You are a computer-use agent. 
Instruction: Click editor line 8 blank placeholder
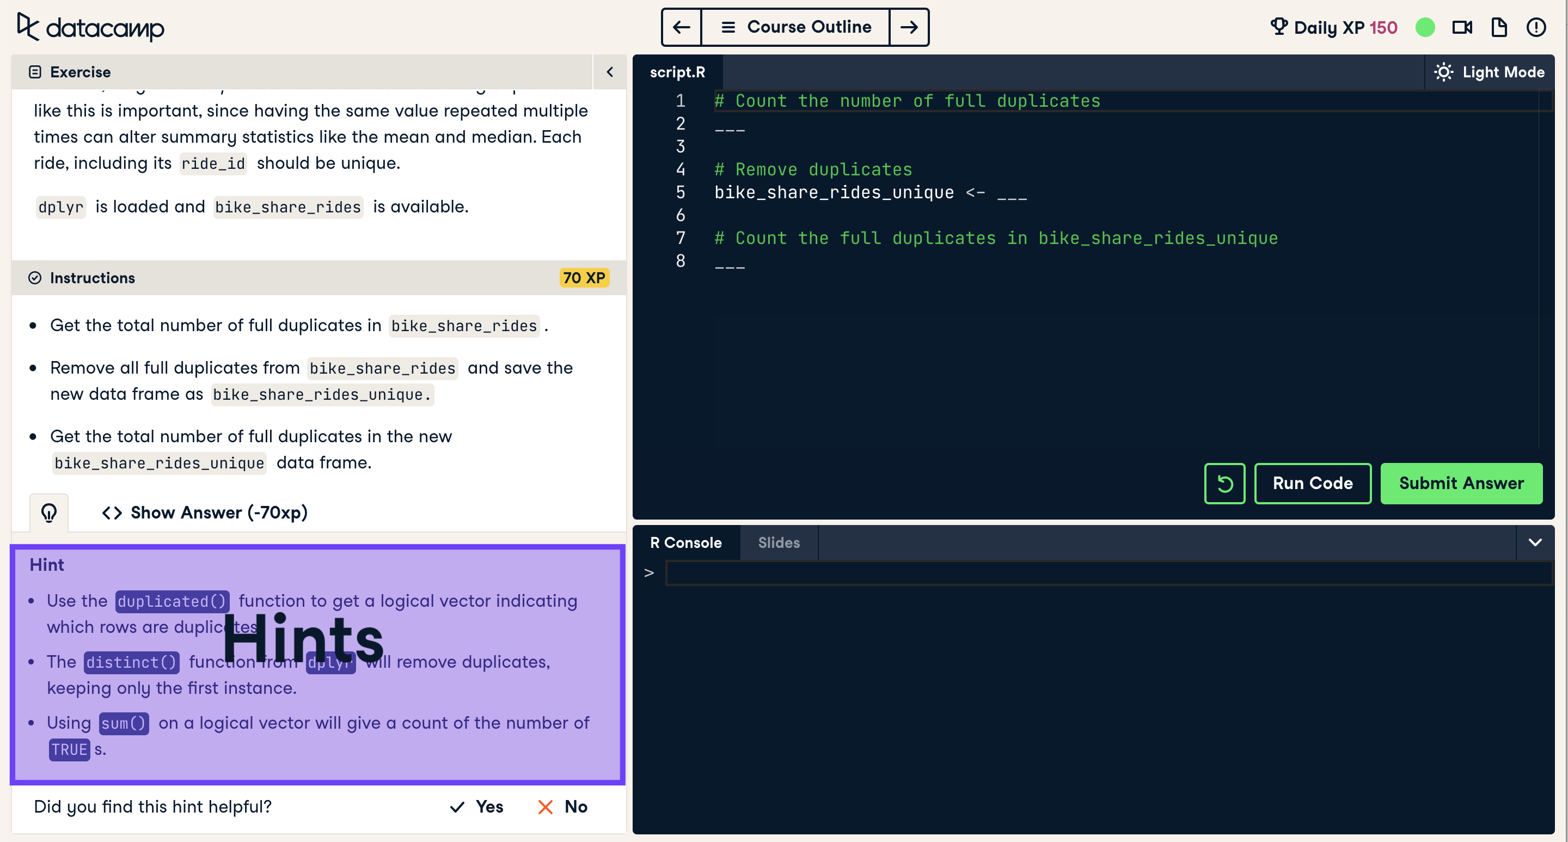[x=729, y=267]
